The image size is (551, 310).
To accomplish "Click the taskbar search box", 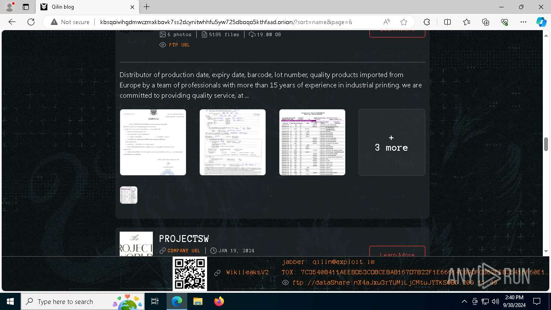I will click(x=83, y=301).
